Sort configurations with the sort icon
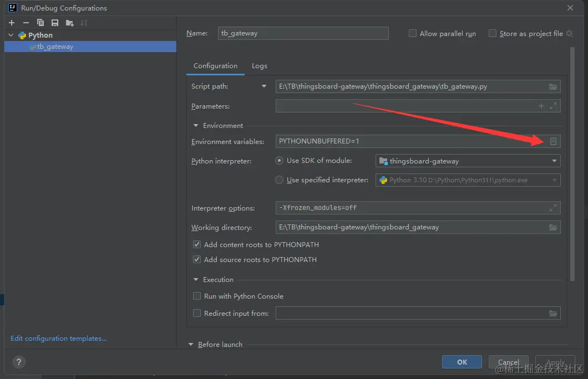This screenshot has width=588, height=379. click(x=84, y=23)
